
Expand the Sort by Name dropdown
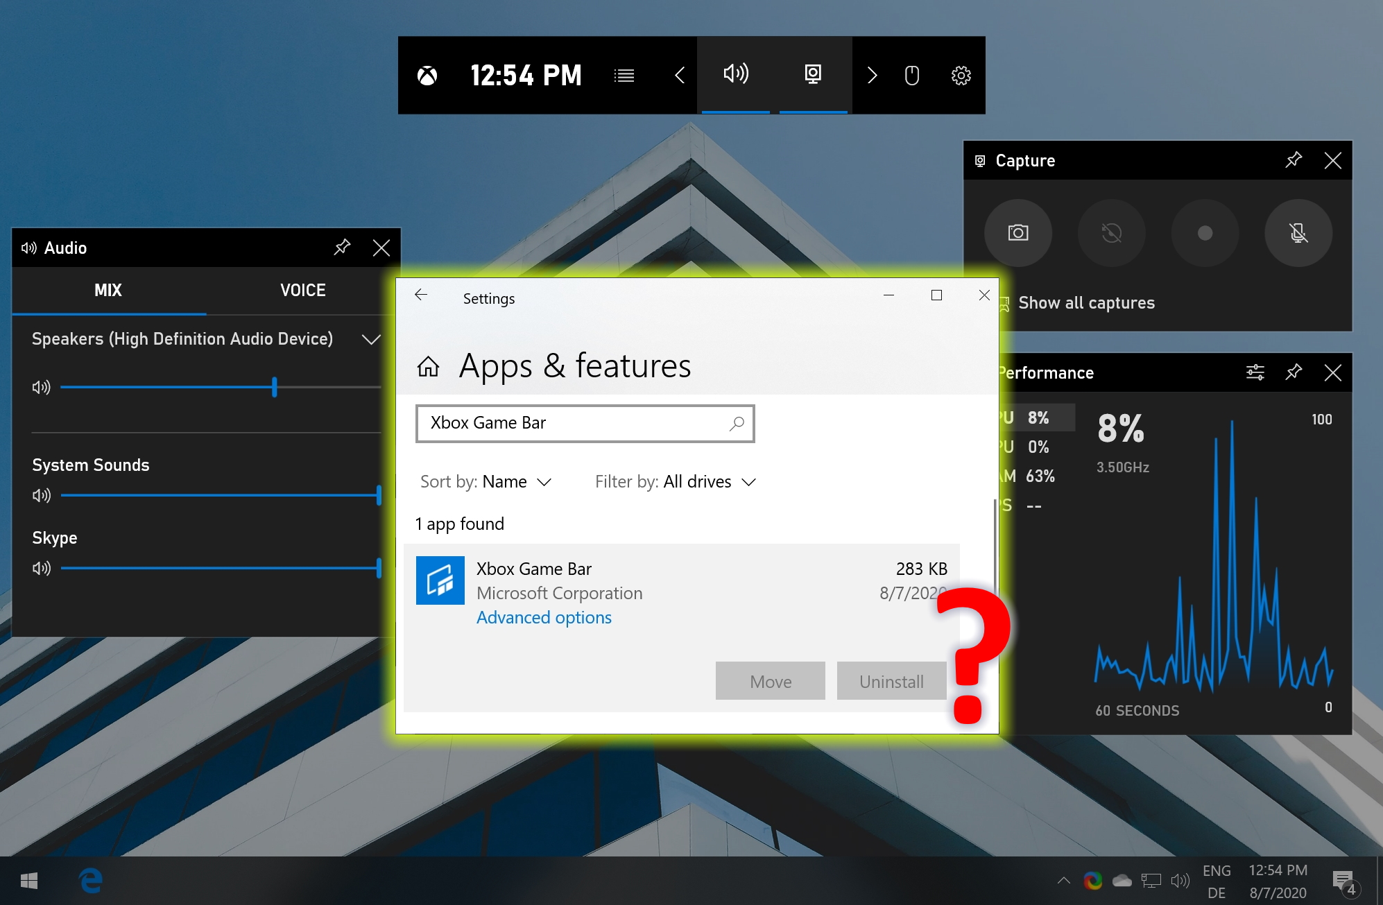[516, 481]
